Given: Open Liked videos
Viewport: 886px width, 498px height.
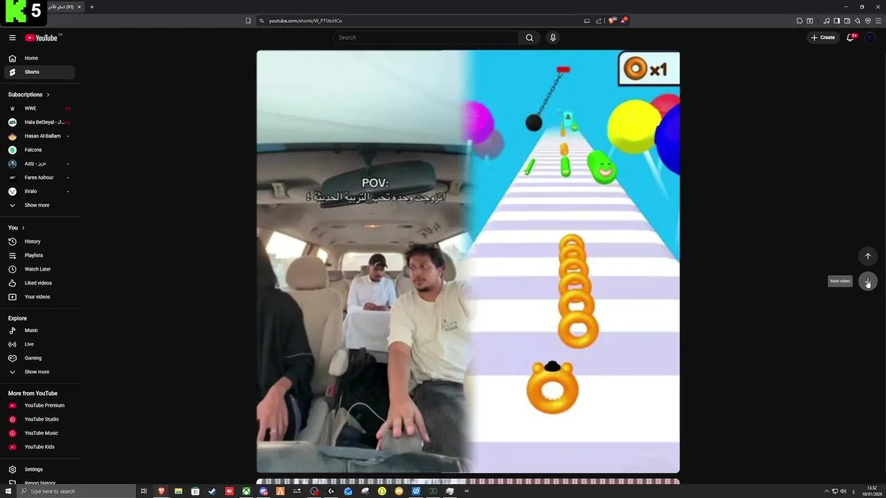Looking at the screenshot, I should point(39,283).
